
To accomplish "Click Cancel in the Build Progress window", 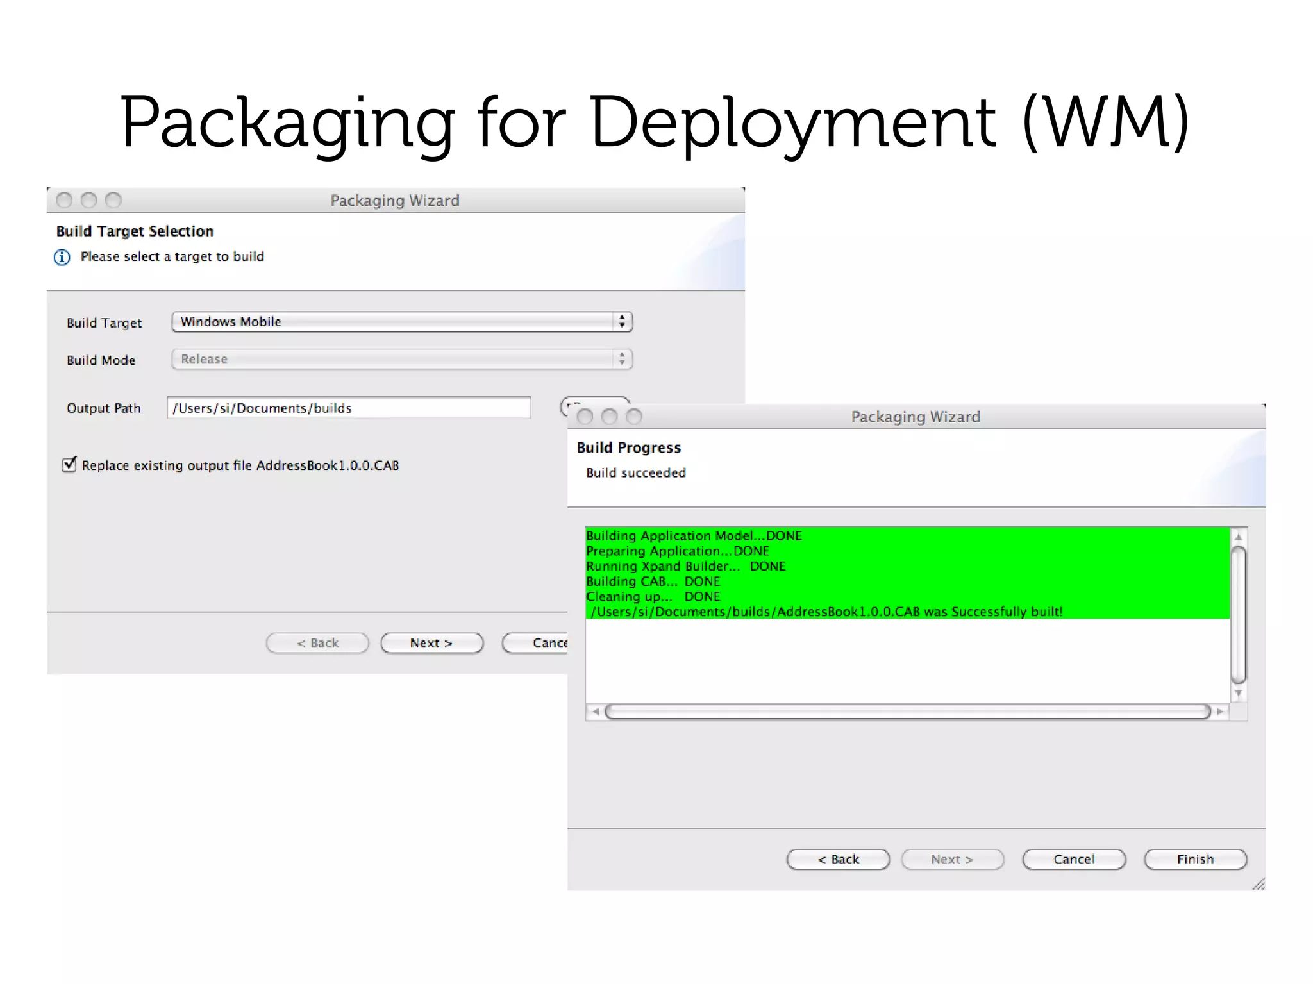I will tap(1074, 859).
